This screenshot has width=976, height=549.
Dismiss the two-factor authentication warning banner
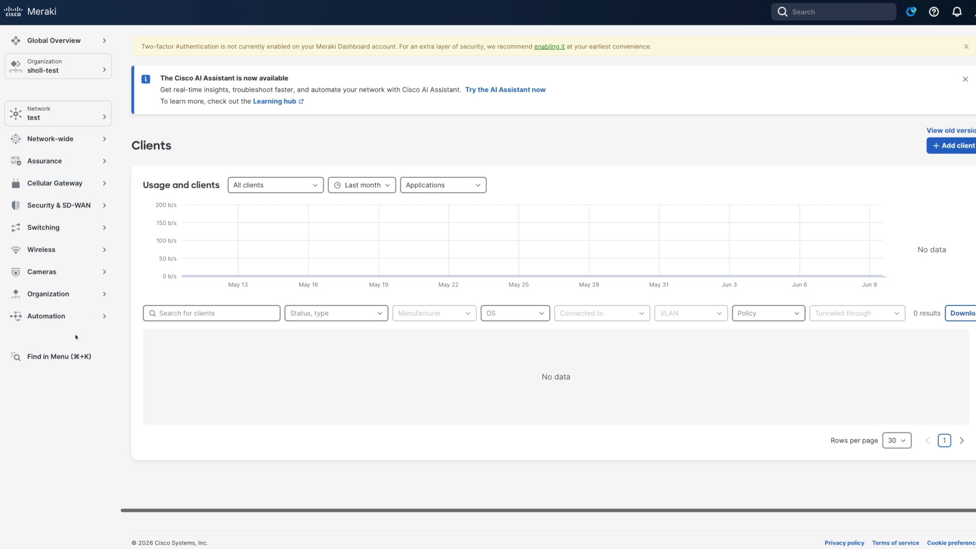click(966, 46)
